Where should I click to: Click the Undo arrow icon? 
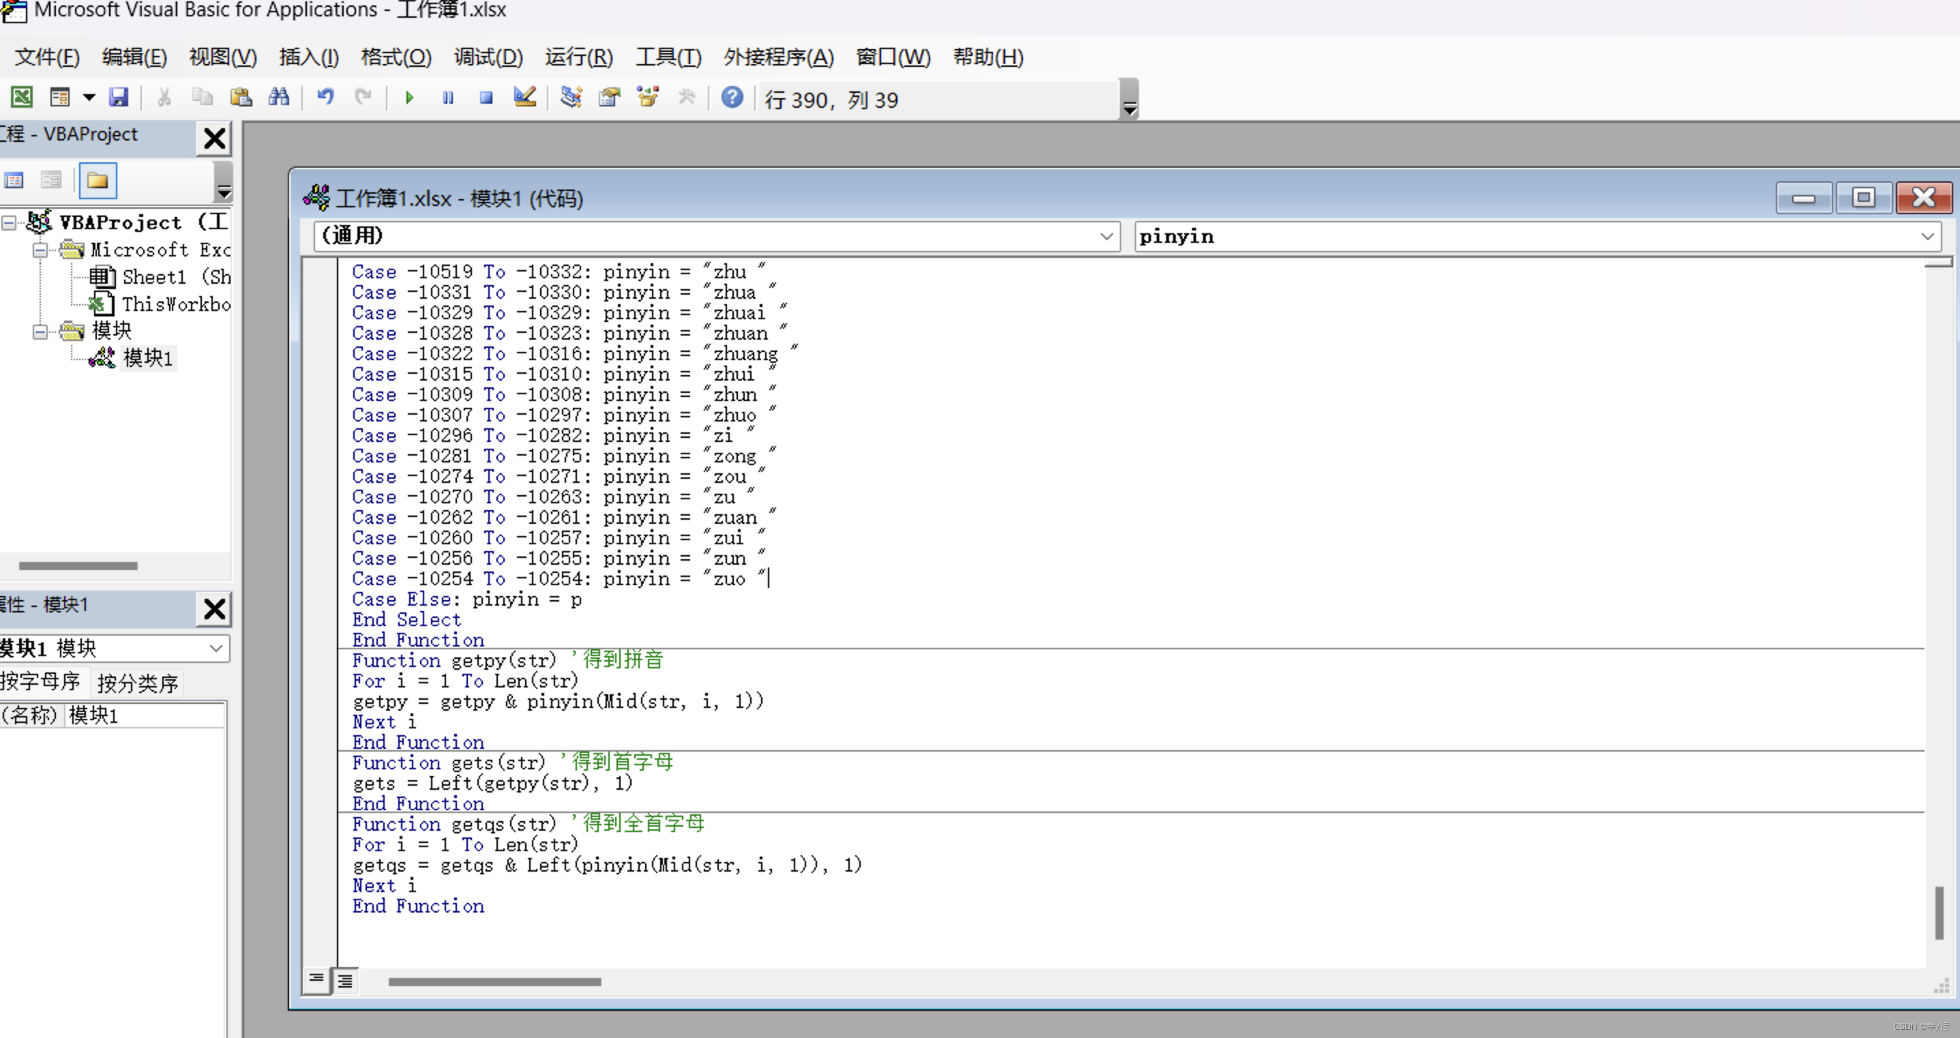[x=326, y=98]
